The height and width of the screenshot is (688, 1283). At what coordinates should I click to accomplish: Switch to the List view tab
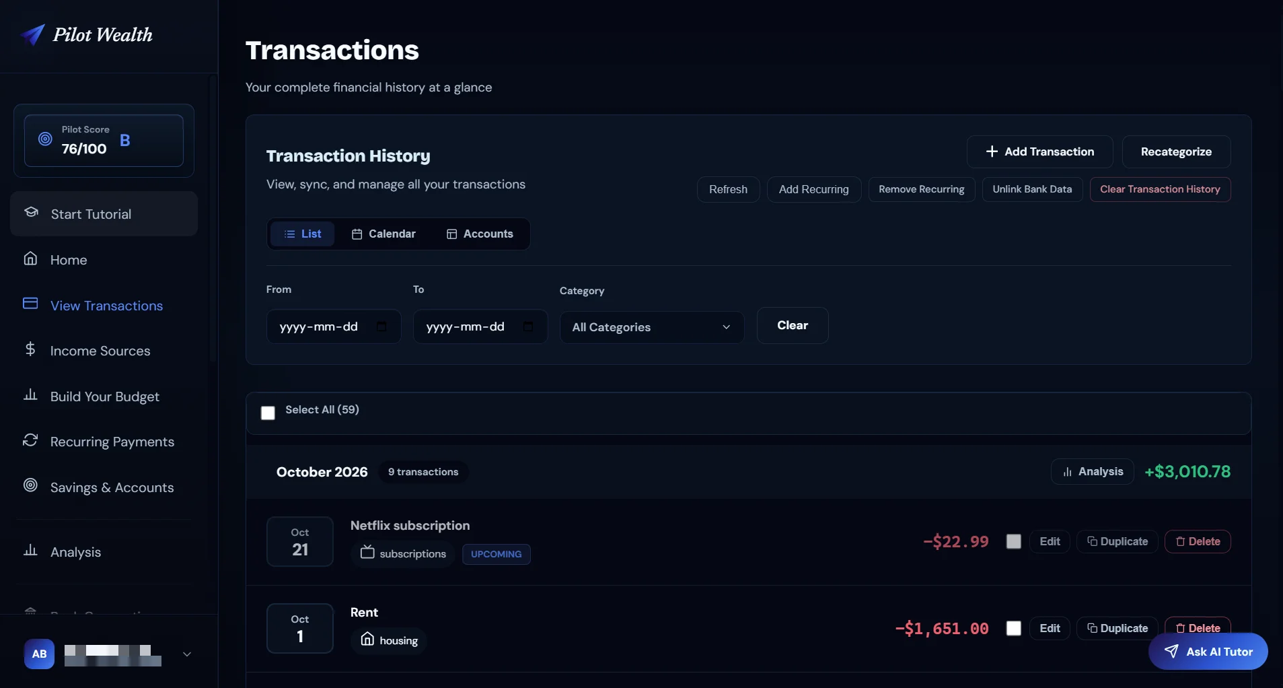tap(303, 234)
